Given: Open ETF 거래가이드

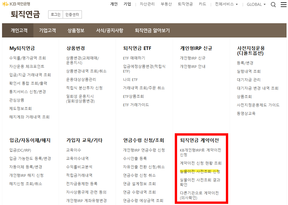Looking at the screenshot, I should click(x=136, y=105).
